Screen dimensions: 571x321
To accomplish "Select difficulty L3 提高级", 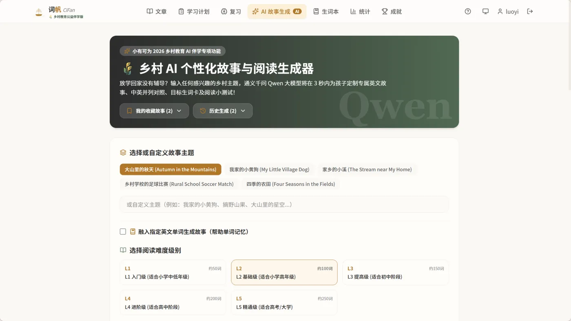I will [x=396, y=272].
